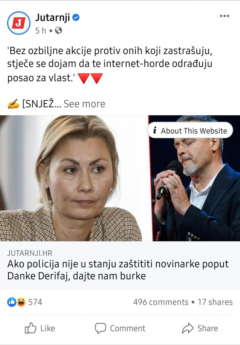Image resolution: width=240 pixels, height=345 pixels.
Task: Click the speech bubble Comment icon
Action: [100, 328]
